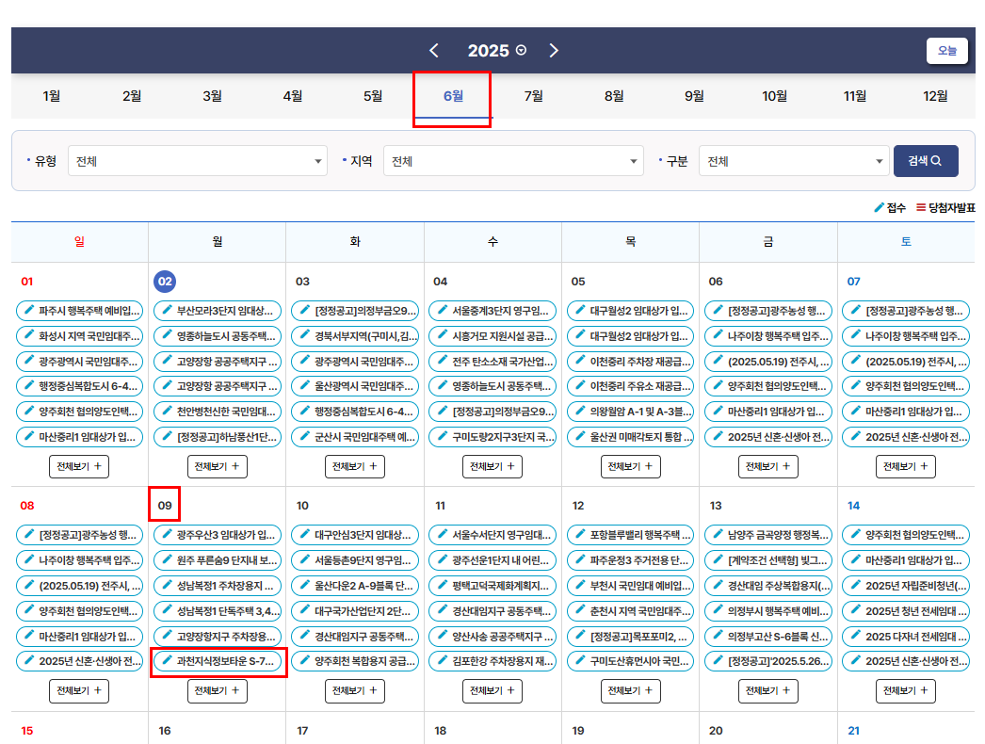
Task: Select the 6월 month tab
Action: point(453,96)
